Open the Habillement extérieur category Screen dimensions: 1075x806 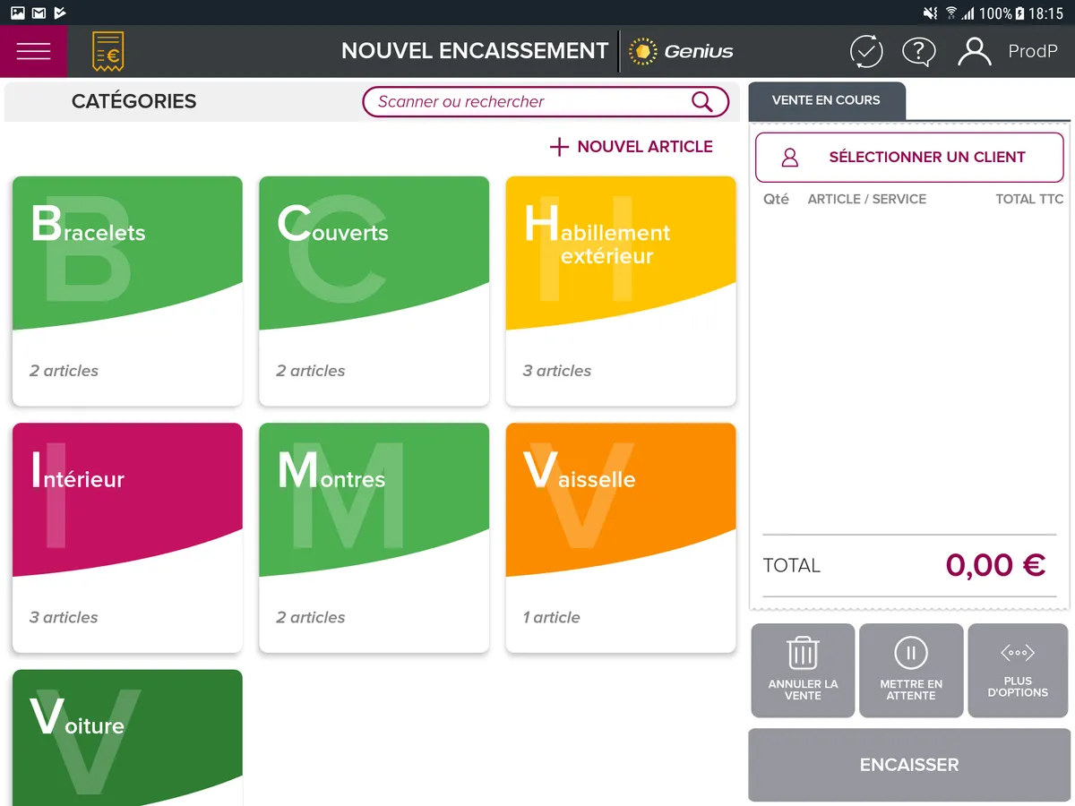620,291
